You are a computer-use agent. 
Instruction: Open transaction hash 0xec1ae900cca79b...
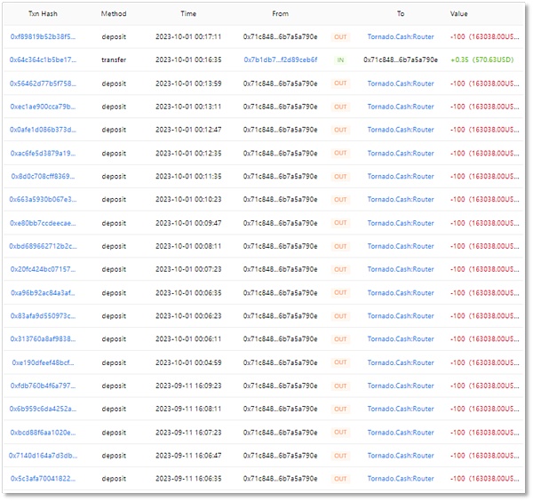point(43,107)
